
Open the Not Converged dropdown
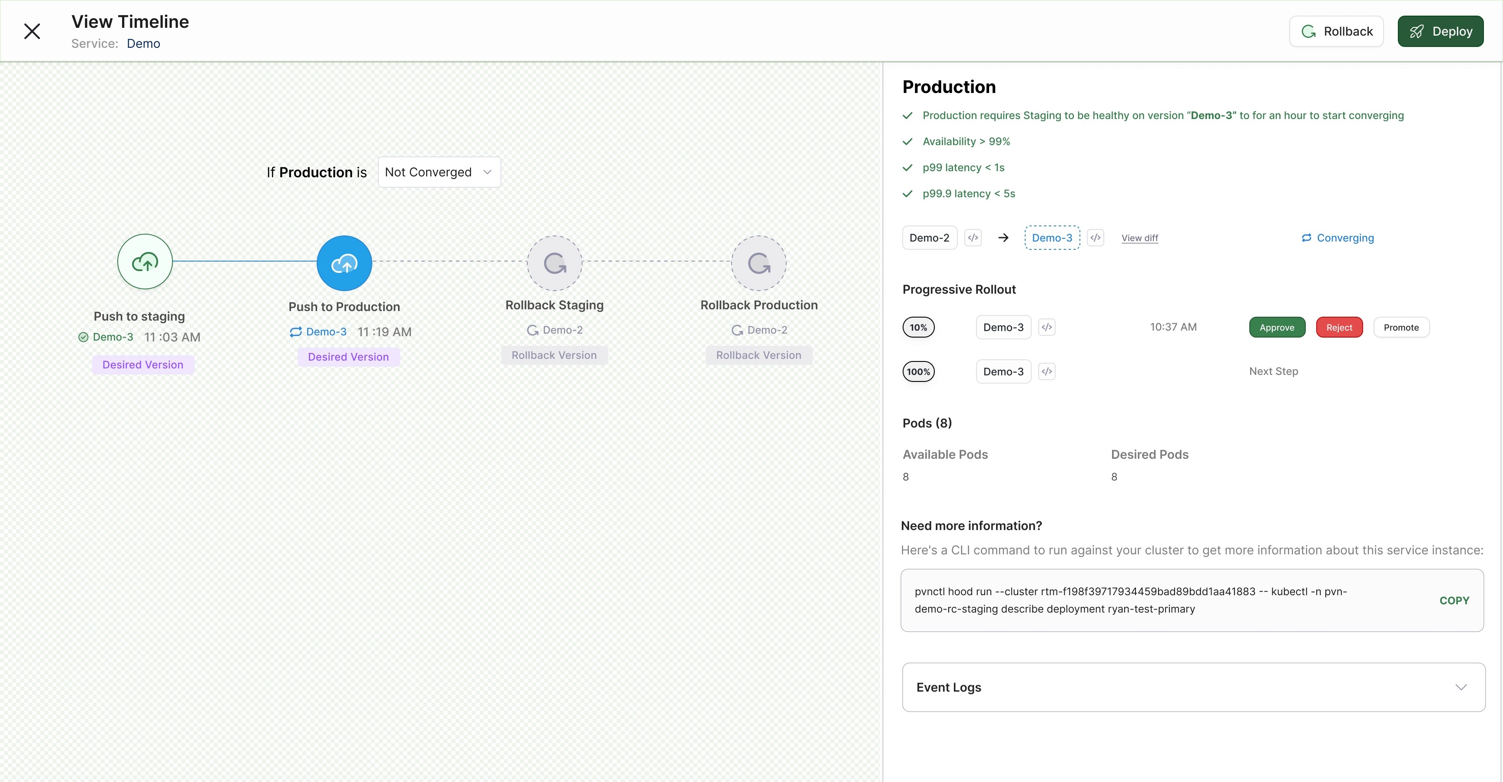click(439, 172)
